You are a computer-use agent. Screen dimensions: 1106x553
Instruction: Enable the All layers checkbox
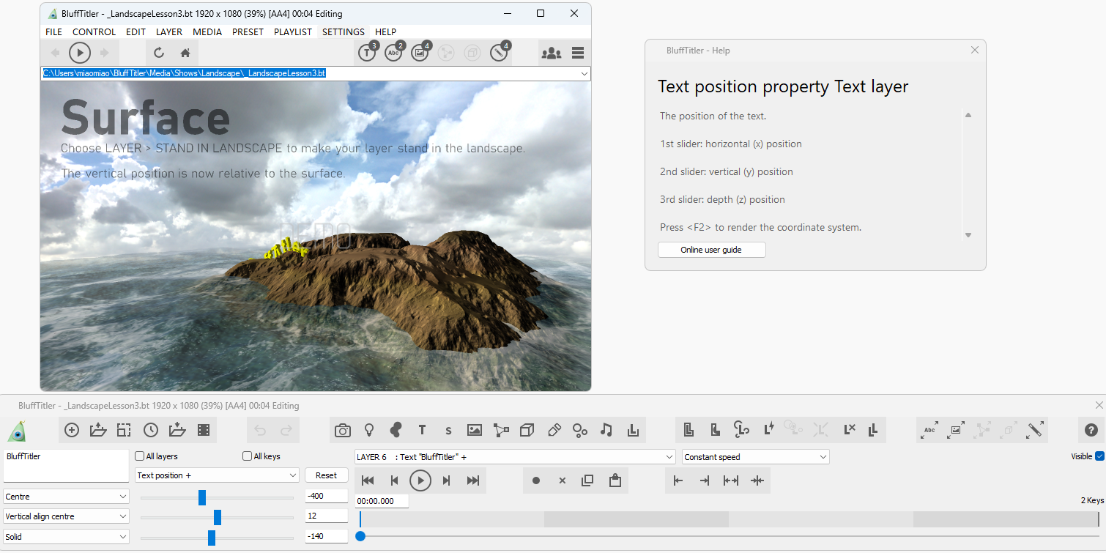[x=141, y=456]
